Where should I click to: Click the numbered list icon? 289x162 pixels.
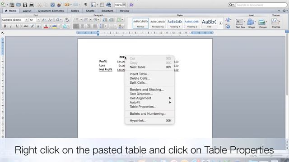(x=86, y=20)
